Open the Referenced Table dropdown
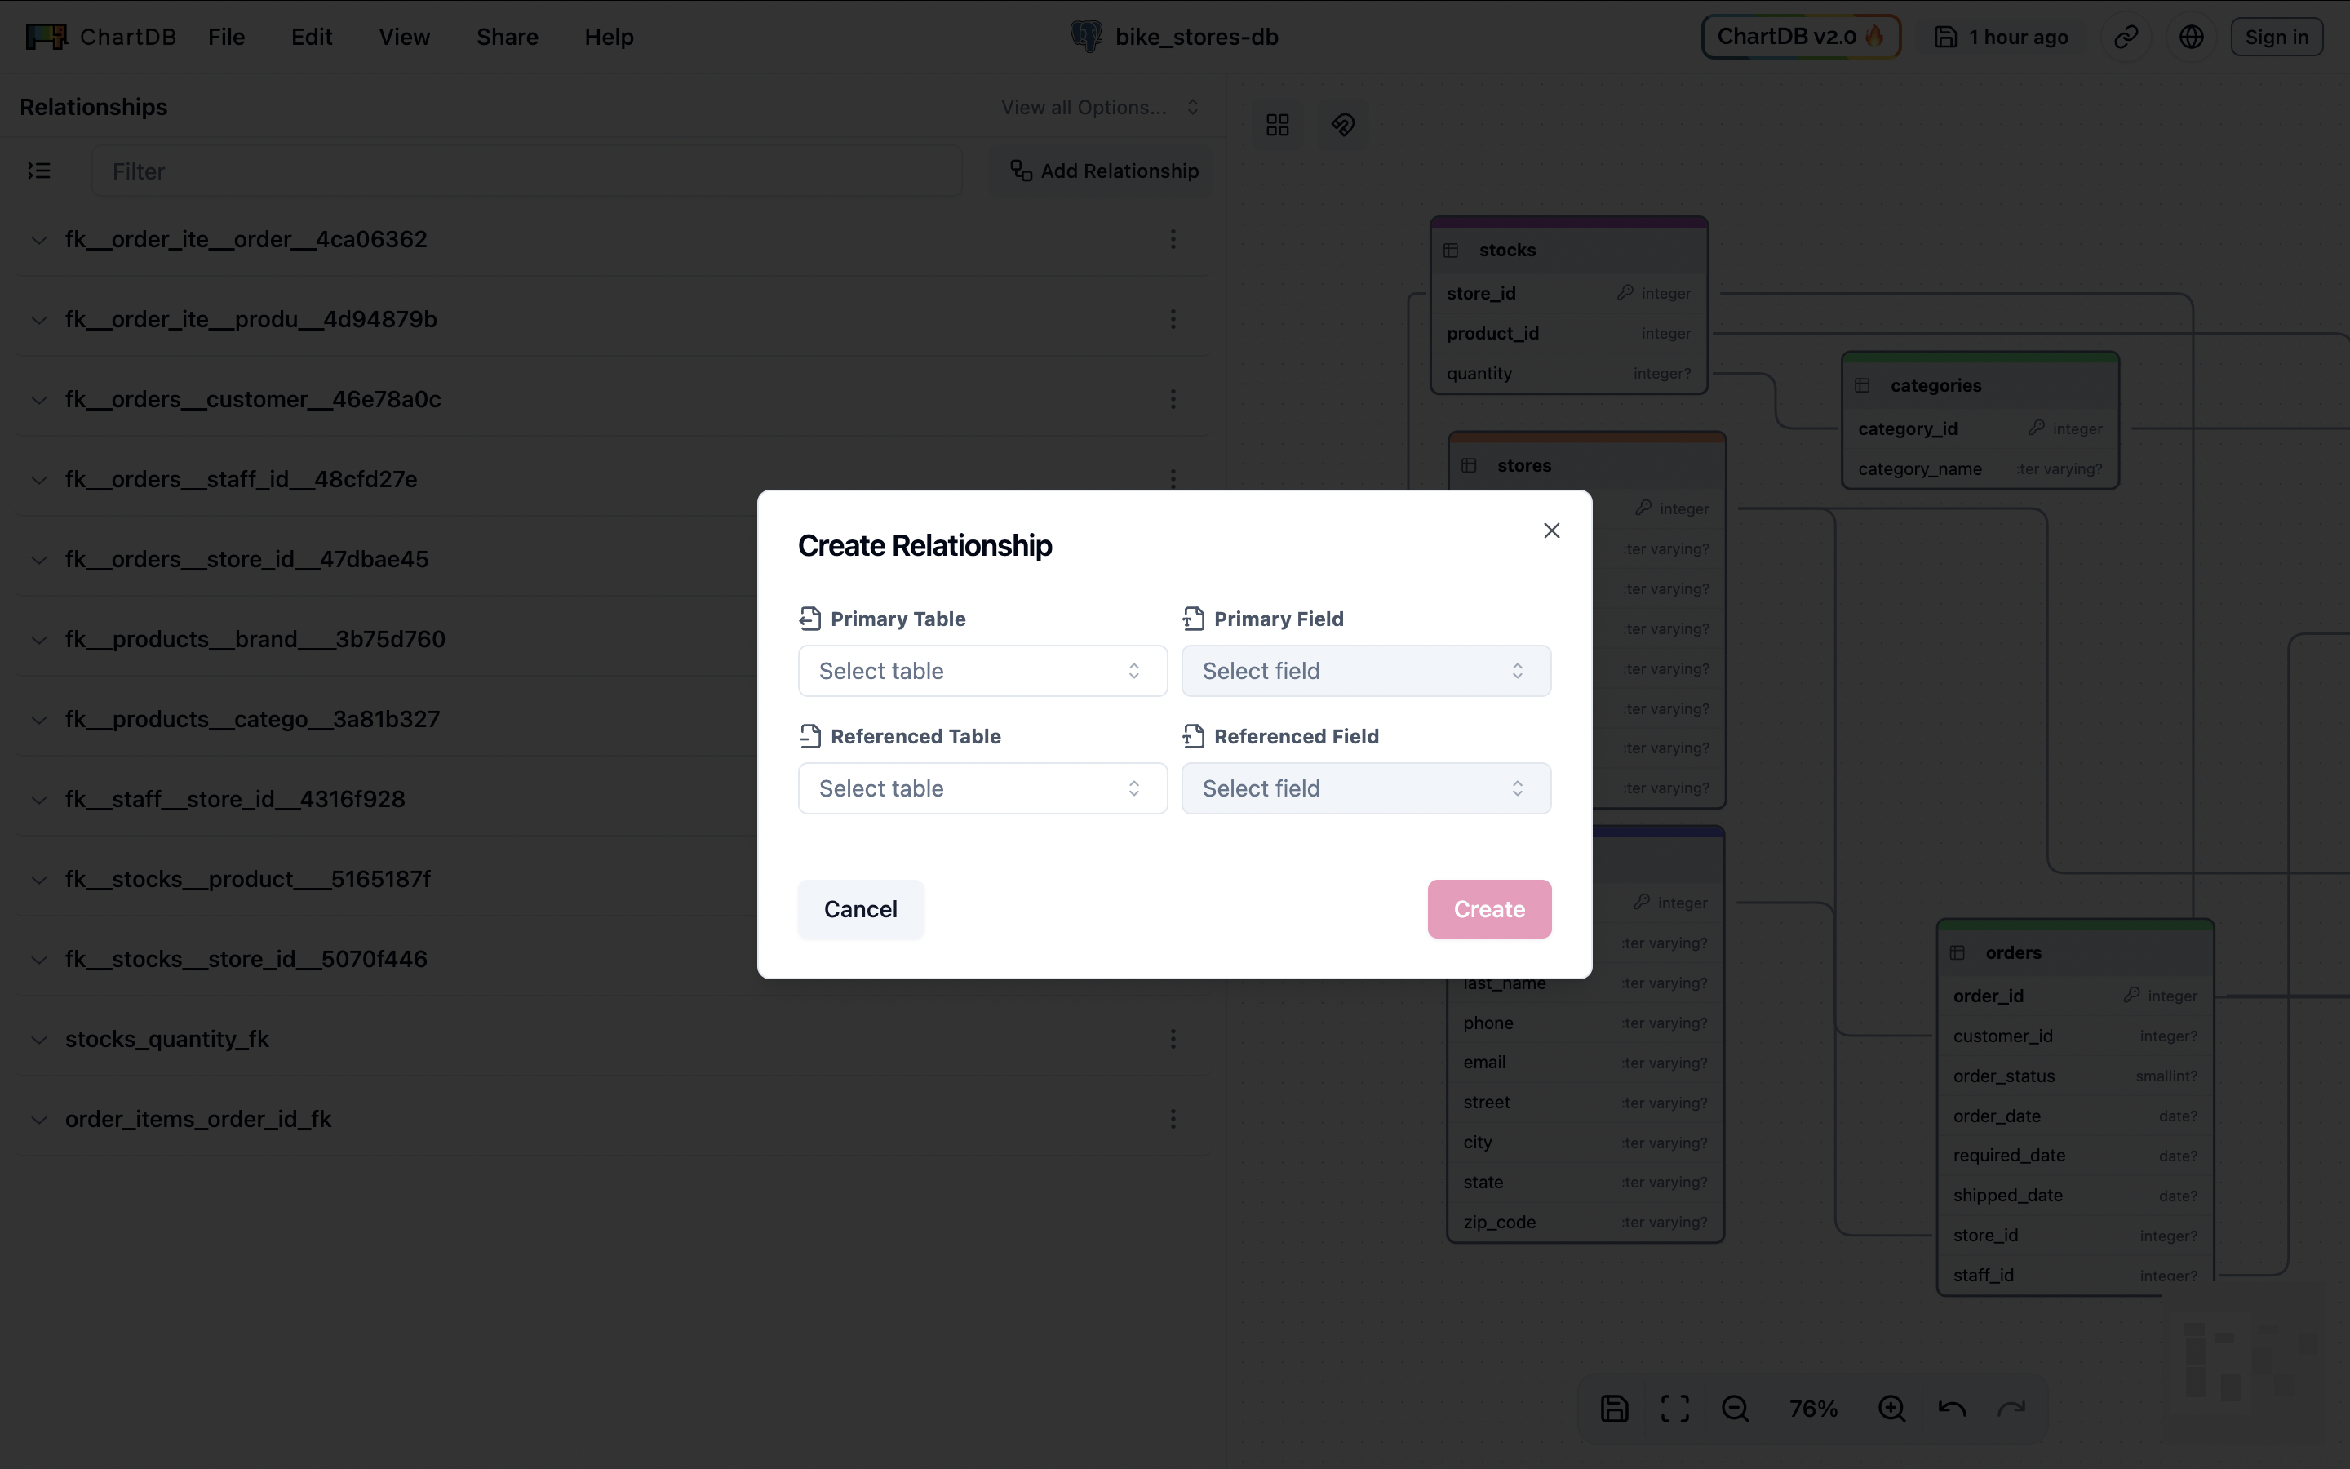The width and height of the screenshot is (2350, 1469). click(x=982, y=788)
